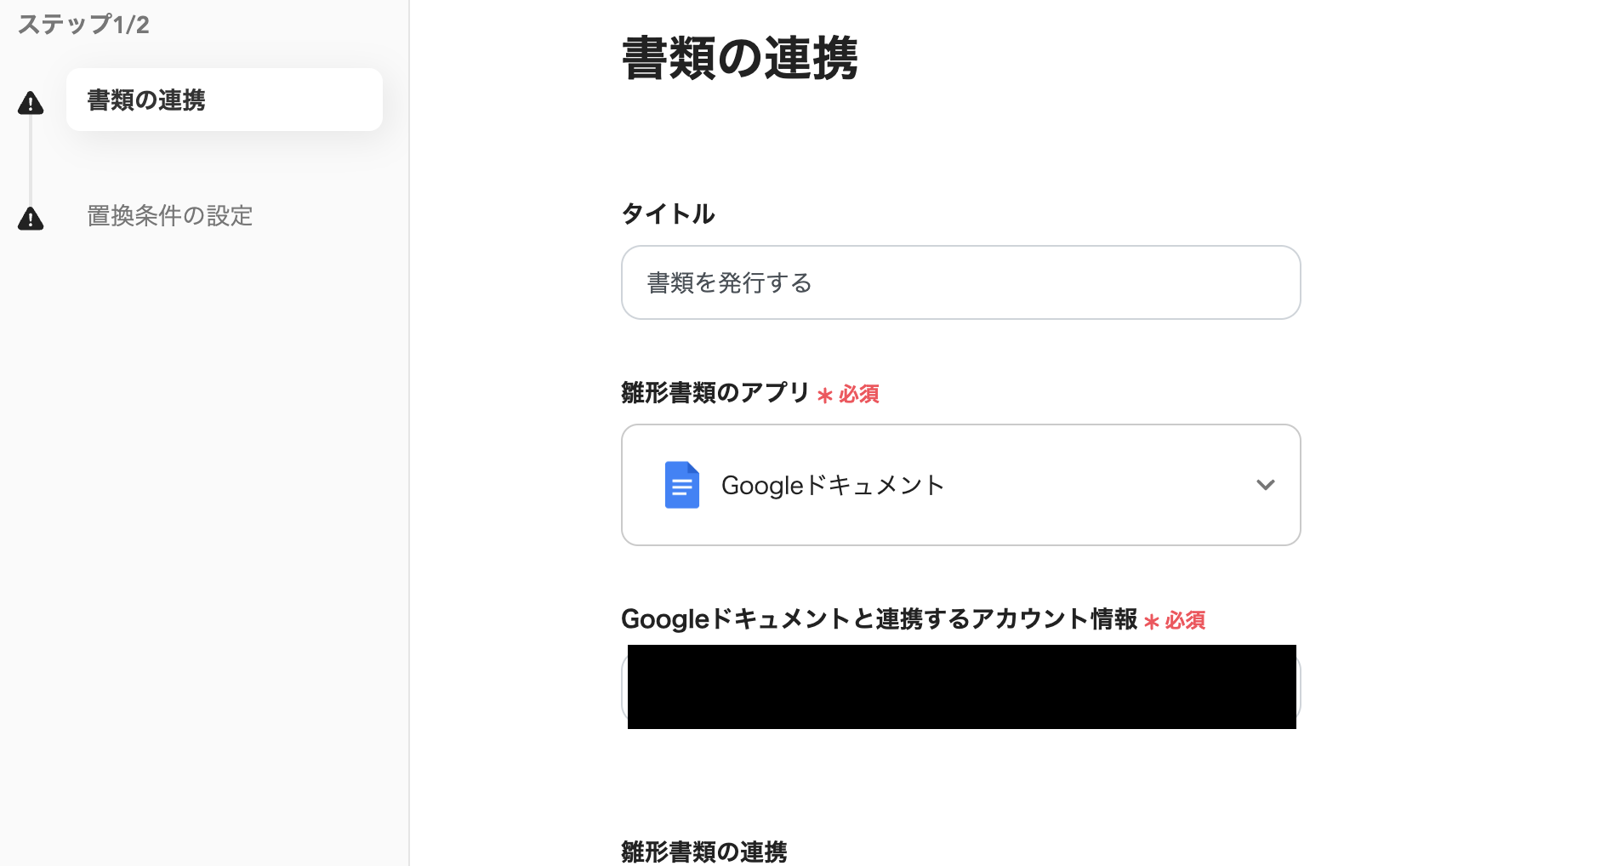Click the alert triangle in the left sidebar

click(x=30, y=100)
